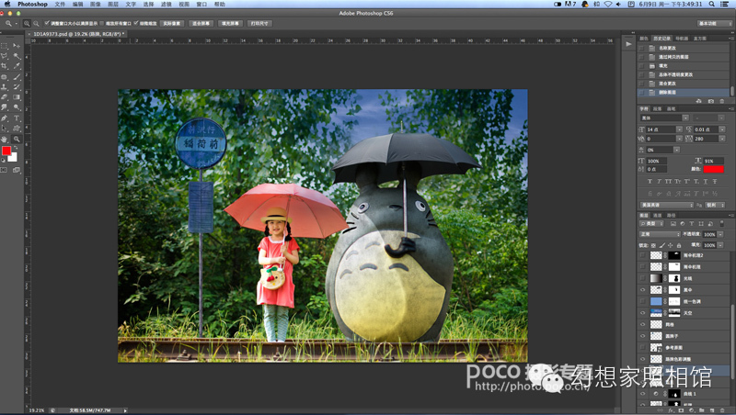Click the white background color swatch
736x415 pixels.
click(14, 158)
